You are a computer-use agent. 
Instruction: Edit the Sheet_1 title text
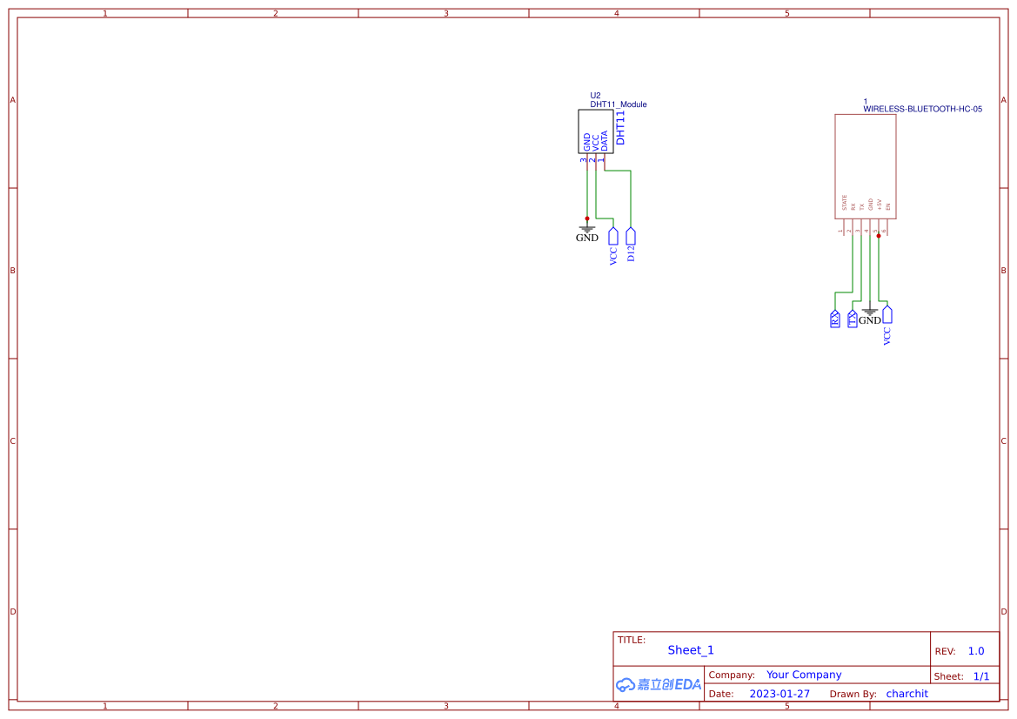690,650
